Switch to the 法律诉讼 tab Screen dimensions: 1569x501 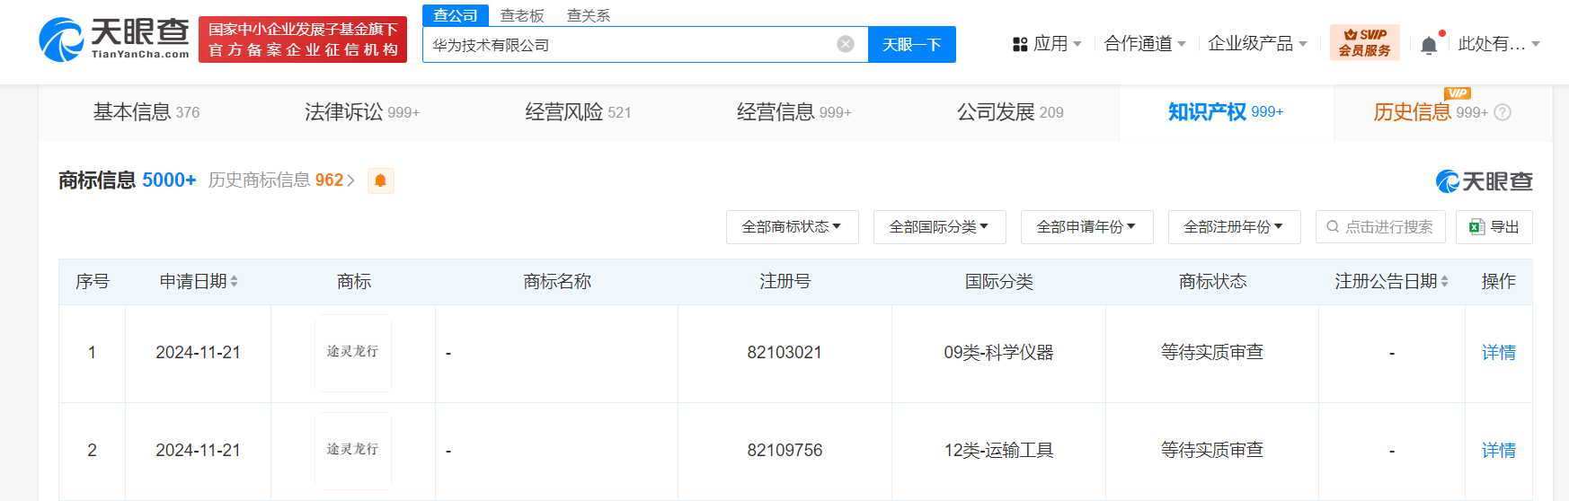361,112
